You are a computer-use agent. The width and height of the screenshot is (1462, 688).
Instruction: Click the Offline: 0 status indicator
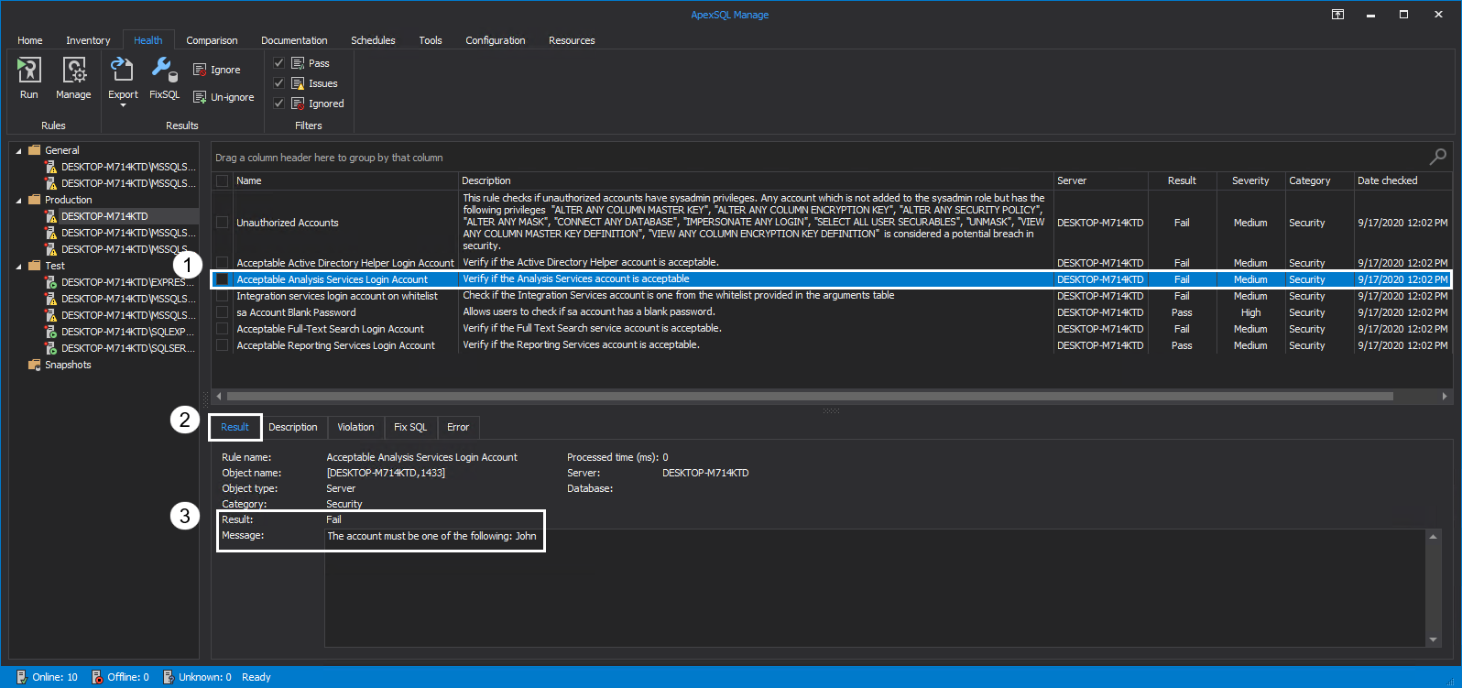119,677
